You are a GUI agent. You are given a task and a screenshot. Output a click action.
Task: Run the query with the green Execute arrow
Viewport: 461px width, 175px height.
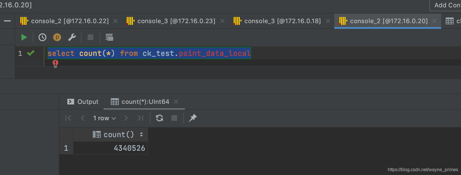coord(24,37)
